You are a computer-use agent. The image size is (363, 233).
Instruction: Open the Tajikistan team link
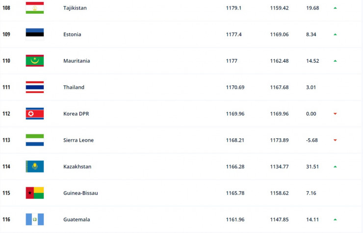[75, 8]
